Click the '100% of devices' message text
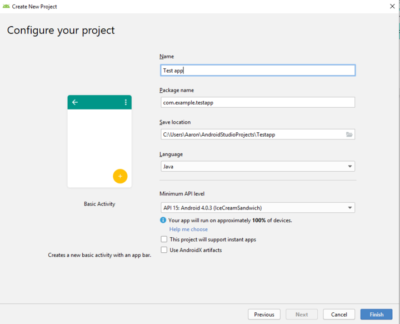The height and width of the screenshot is (324, 400). [x=230, y=220]
